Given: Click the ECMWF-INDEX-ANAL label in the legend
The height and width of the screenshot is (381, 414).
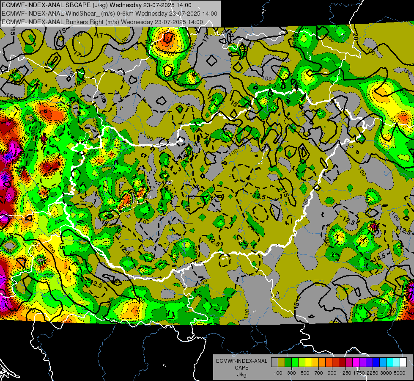Looking at the screenshot, I should point(241,361).
